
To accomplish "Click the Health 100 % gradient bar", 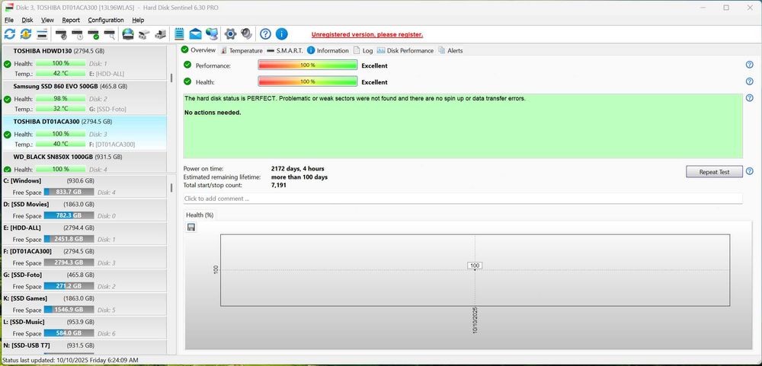I will click(308, 81).
